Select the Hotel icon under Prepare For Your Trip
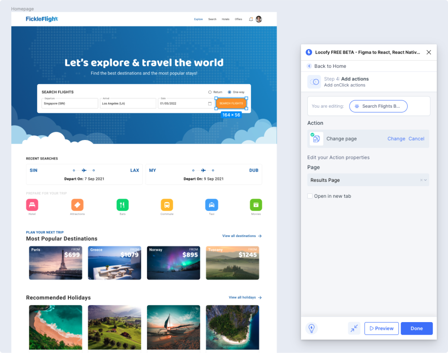448x353 pixels. point(32,204)
